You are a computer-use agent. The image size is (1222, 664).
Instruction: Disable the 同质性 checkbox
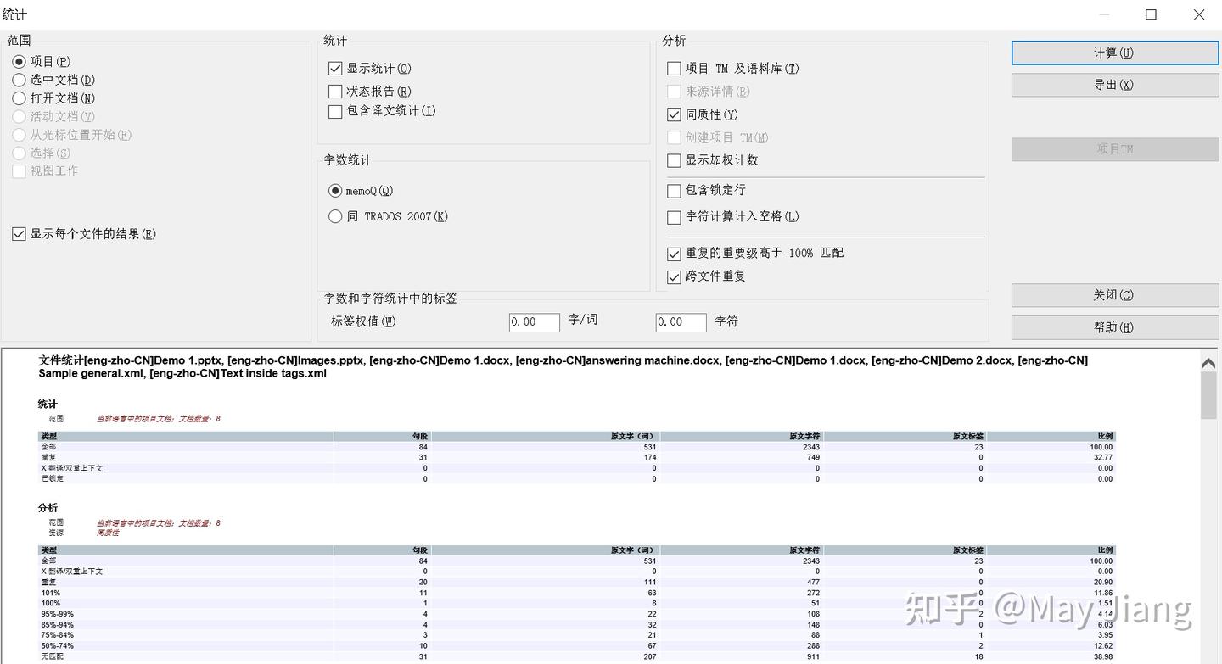pyautogui.click(x=675, y=114)
